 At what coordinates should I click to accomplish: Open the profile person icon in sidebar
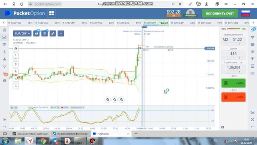tap(4, 59)
